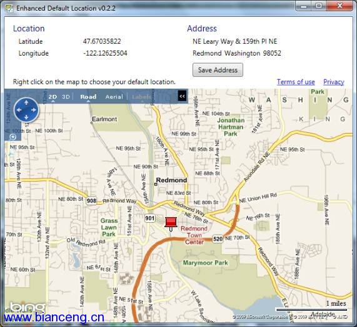The height and width of the screenshot is (327, 357).
Task: Click the Location heading
Action: pos(29,29)
